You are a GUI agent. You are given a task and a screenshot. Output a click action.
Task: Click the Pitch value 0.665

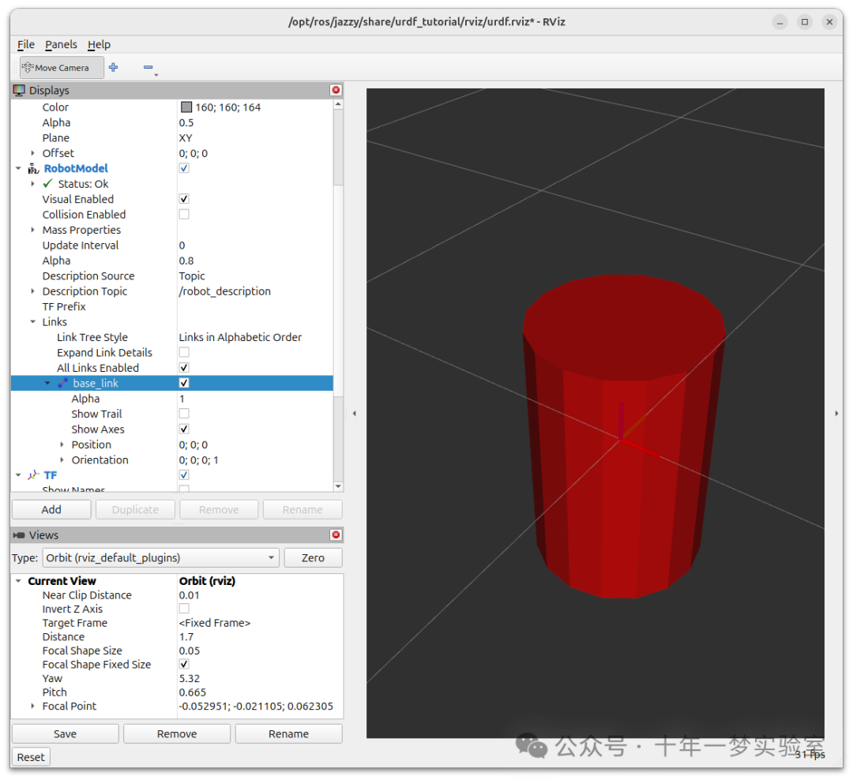193,692
